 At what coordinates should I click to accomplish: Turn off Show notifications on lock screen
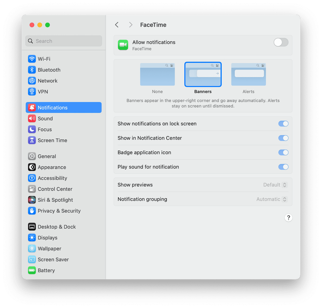[x=283, y=124]
